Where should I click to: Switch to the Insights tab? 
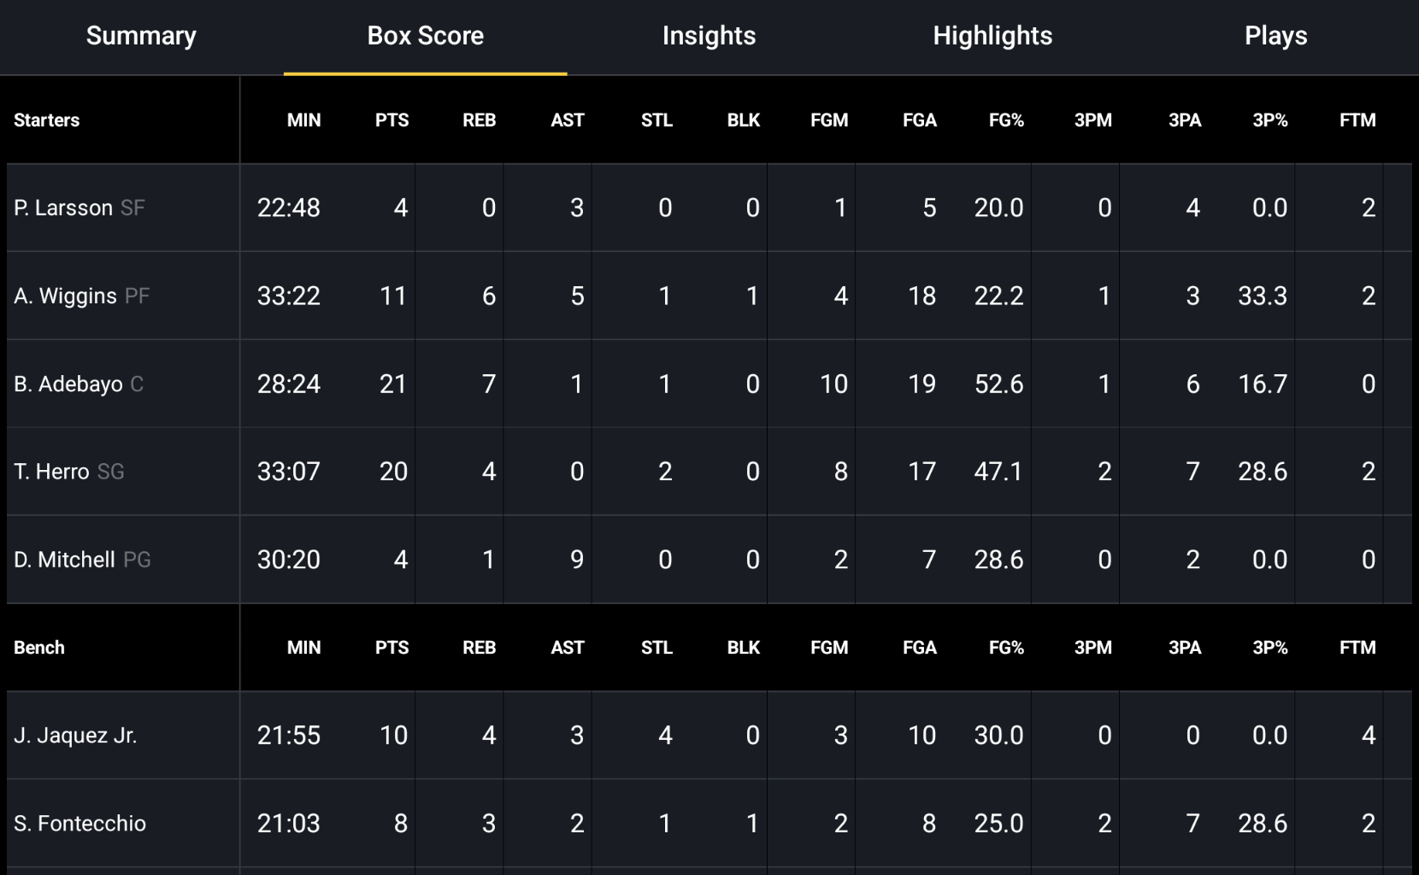pyautogui.click(x=709, y=36)
